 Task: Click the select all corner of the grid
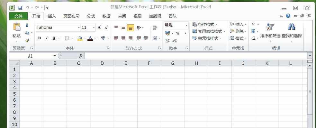click(x=14, y=63)
